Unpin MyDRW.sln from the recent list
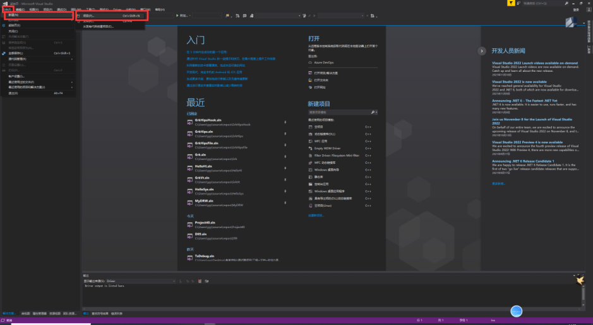The image size is (593, 325). [285, 203]
